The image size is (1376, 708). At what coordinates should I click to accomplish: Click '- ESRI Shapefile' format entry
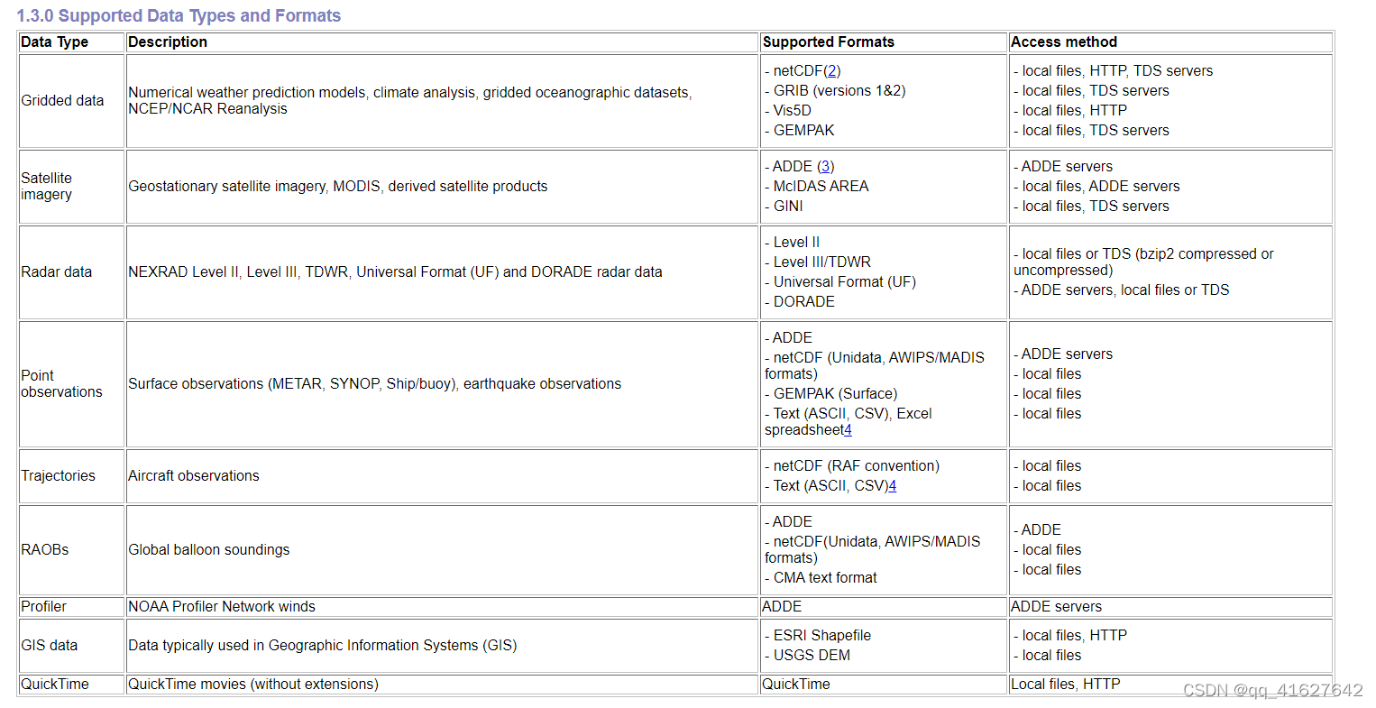click(x=818, y=635)
